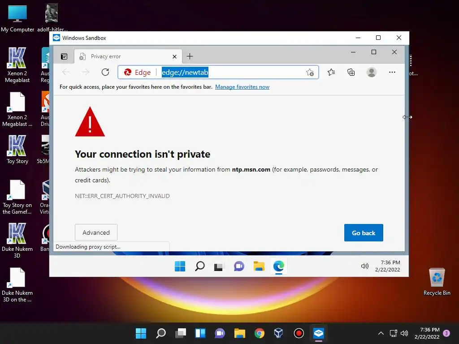
Task: Select Toy Story on the Gamef... shortcut
Action: coord(17,197)
